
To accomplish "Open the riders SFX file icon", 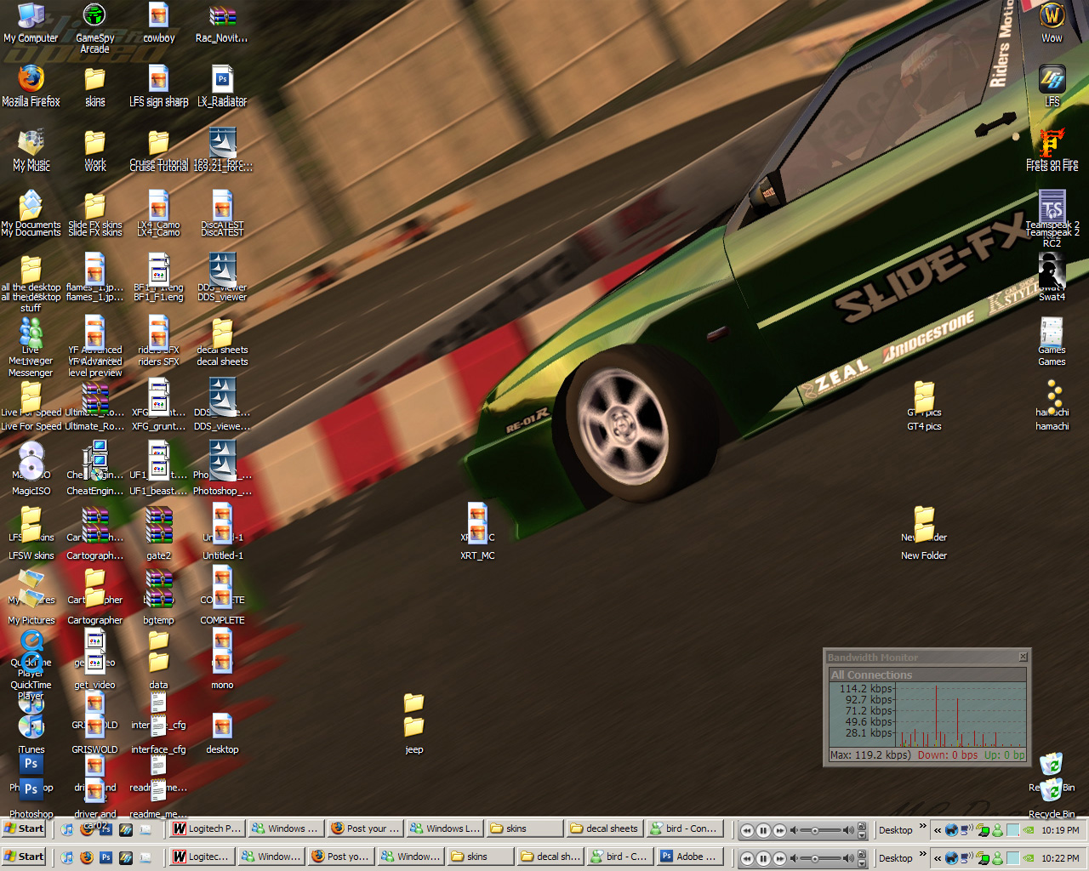I will tap(158, 341).
